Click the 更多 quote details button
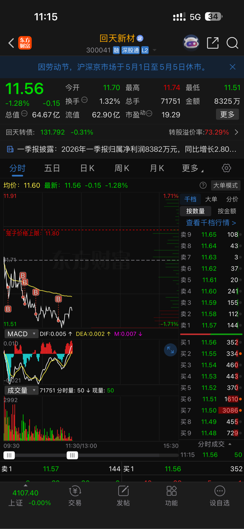Image resolution: width=244 pixels, height=529 pixels. click(227, 114)
